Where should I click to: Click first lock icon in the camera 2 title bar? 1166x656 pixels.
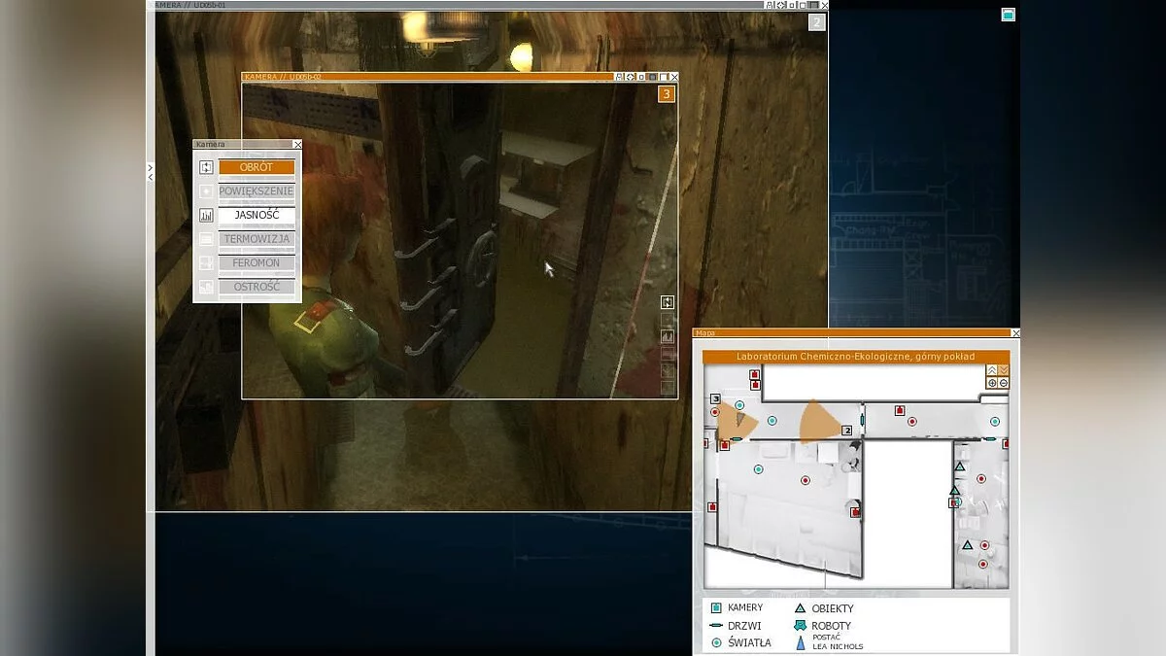click(771, 5)
